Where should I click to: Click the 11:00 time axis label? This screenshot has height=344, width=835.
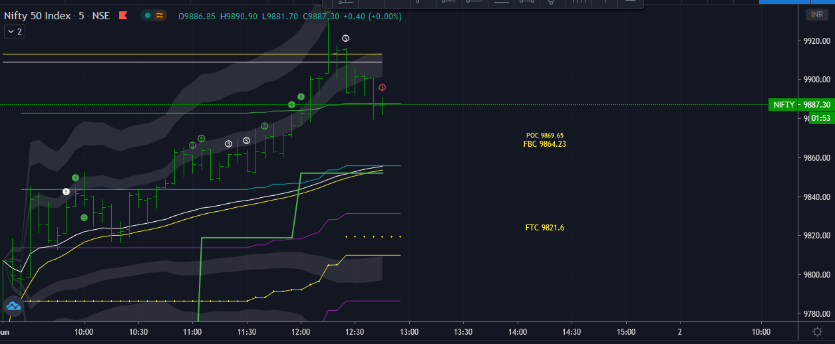pos(192,331)
